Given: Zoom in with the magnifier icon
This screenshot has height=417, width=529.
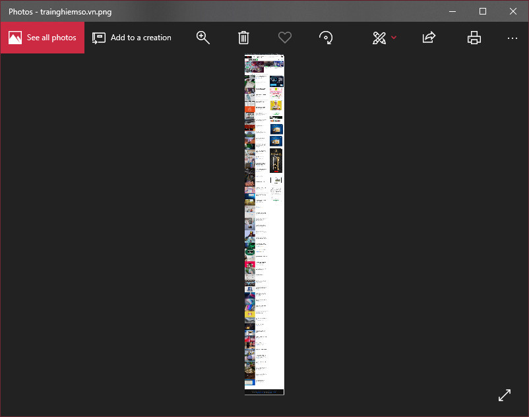Looking at the screenshot, I should [x=203, y=38].
